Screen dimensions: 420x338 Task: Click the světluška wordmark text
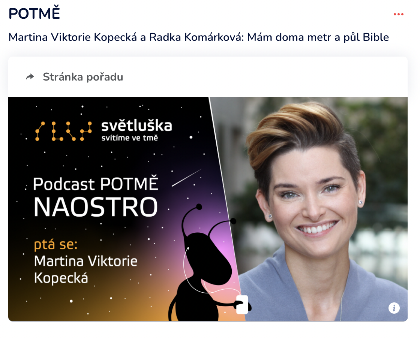(x=136, y=126)
